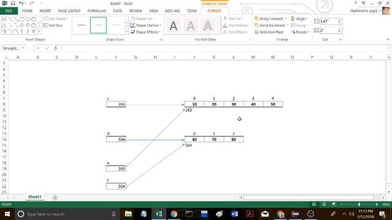392x220 pixels.
Task: Expand the Shape Styles gallery
Action: coord(127,31)
